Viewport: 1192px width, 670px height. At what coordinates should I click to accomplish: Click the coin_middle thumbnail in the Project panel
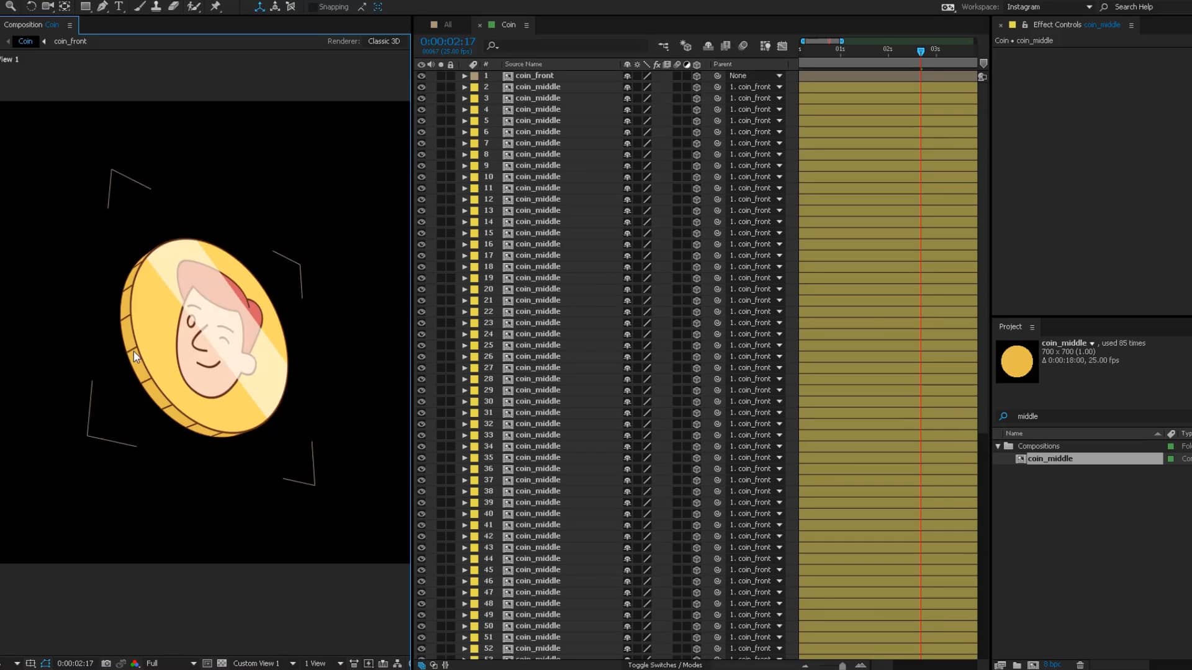(x=1018, y=362)
